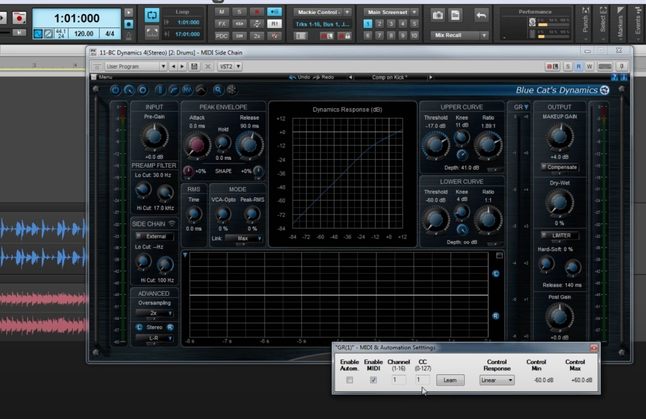Click Undo in the plugin bar
This screenshot has width=646, height=419.
(x=300, y=77)
